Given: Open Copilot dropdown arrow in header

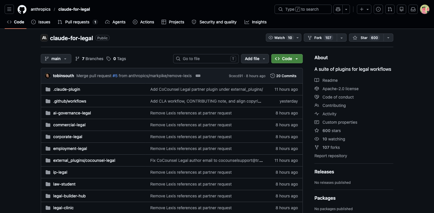Looking at the screenshot, I should (x=346, y=9).
